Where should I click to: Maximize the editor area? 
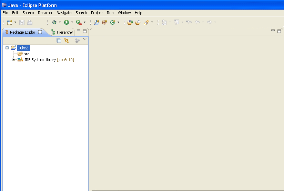pyautogui.click(x=279, y=31)
